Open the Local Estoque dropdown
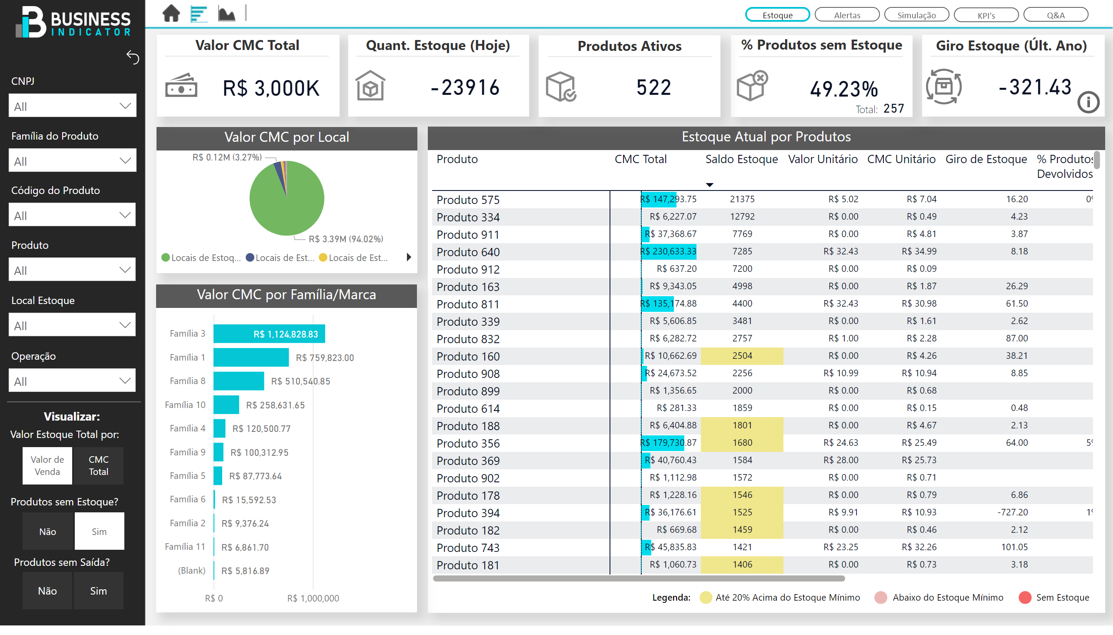 (x=72, y=326)
